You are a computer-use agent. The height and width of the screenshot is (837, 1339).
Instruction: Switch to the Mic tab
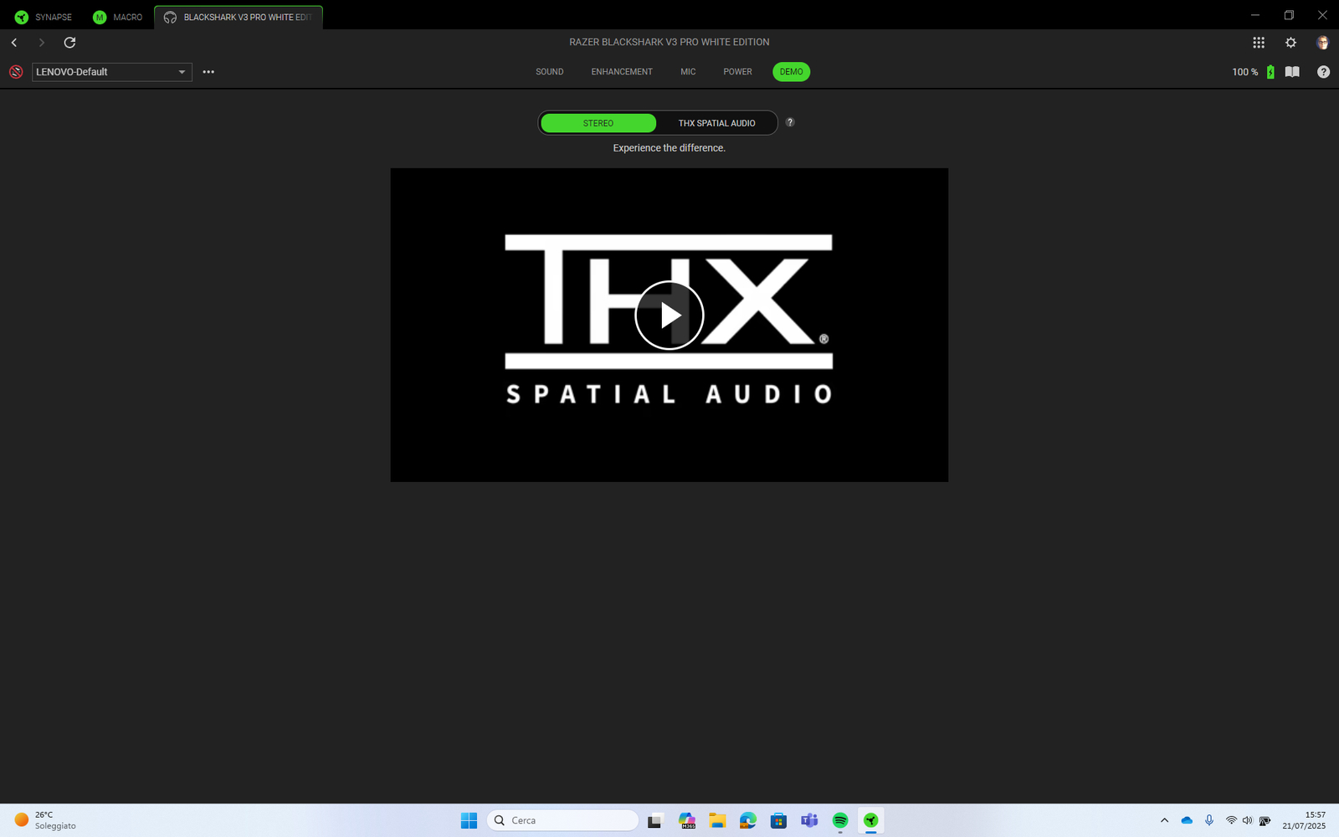pyautogui.click(x=688, y=72)
